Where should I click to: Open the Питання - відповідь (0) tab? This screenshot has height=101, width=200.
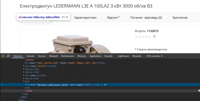tap(146, 18)
